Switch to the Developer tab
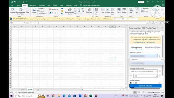The width and height of the screenshot is (174, 98). click(69, 5)
